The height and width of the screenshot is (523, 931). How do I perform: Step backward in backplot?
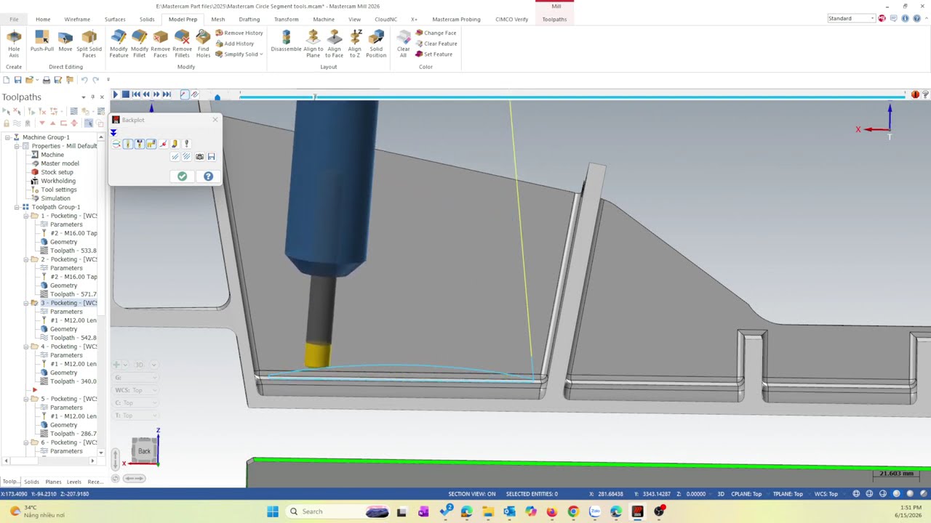point(145,94)
